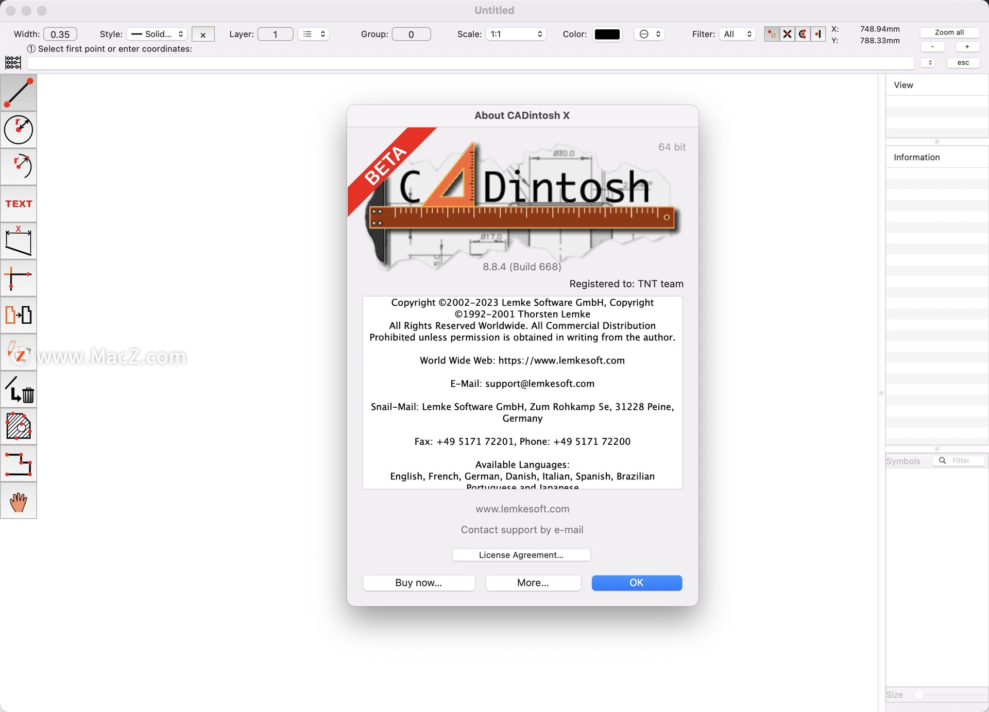The width and height of the screenshot is (989, 712).
Task: Select the trim and delete tool
Action: tap(19, 389)
